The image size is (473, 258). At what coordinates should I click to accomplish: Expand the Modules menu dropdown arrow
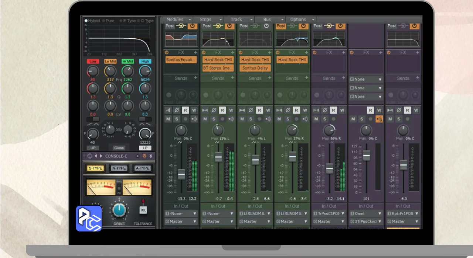click(190, 20)
